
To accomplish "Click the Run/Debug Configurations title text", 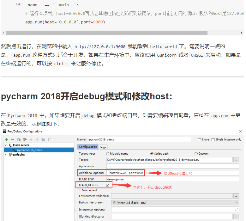I will tap(25, 131).
